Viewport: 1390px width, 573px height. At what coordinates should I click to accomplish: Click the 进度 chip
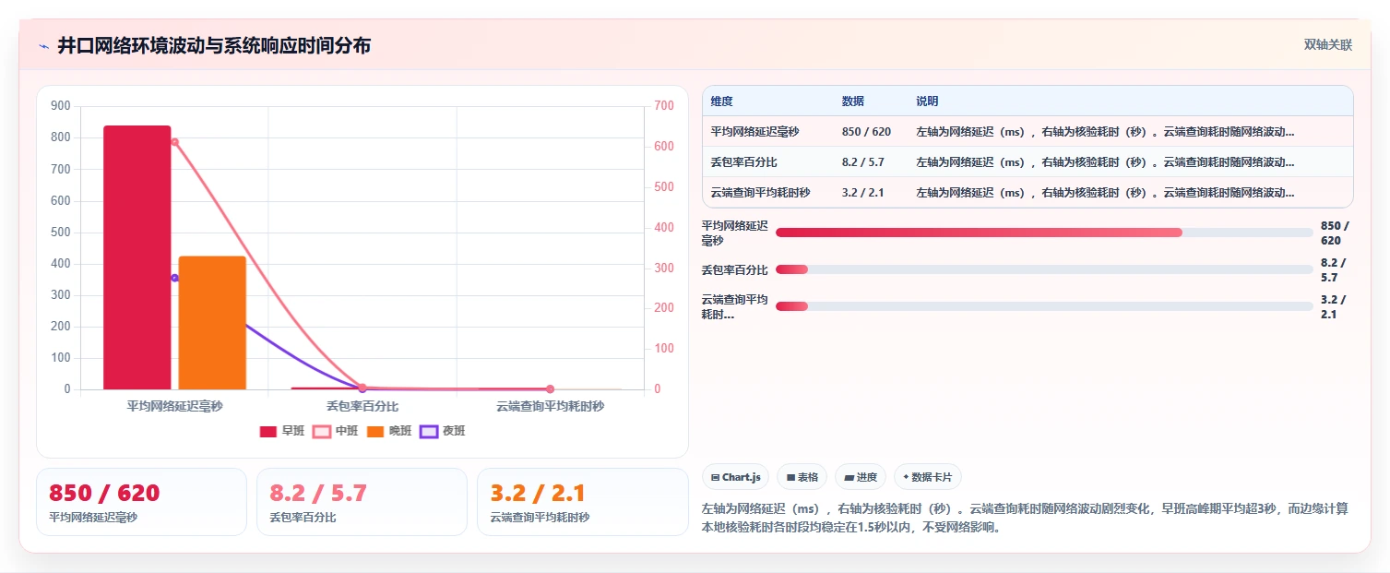(x=861, y=477)
